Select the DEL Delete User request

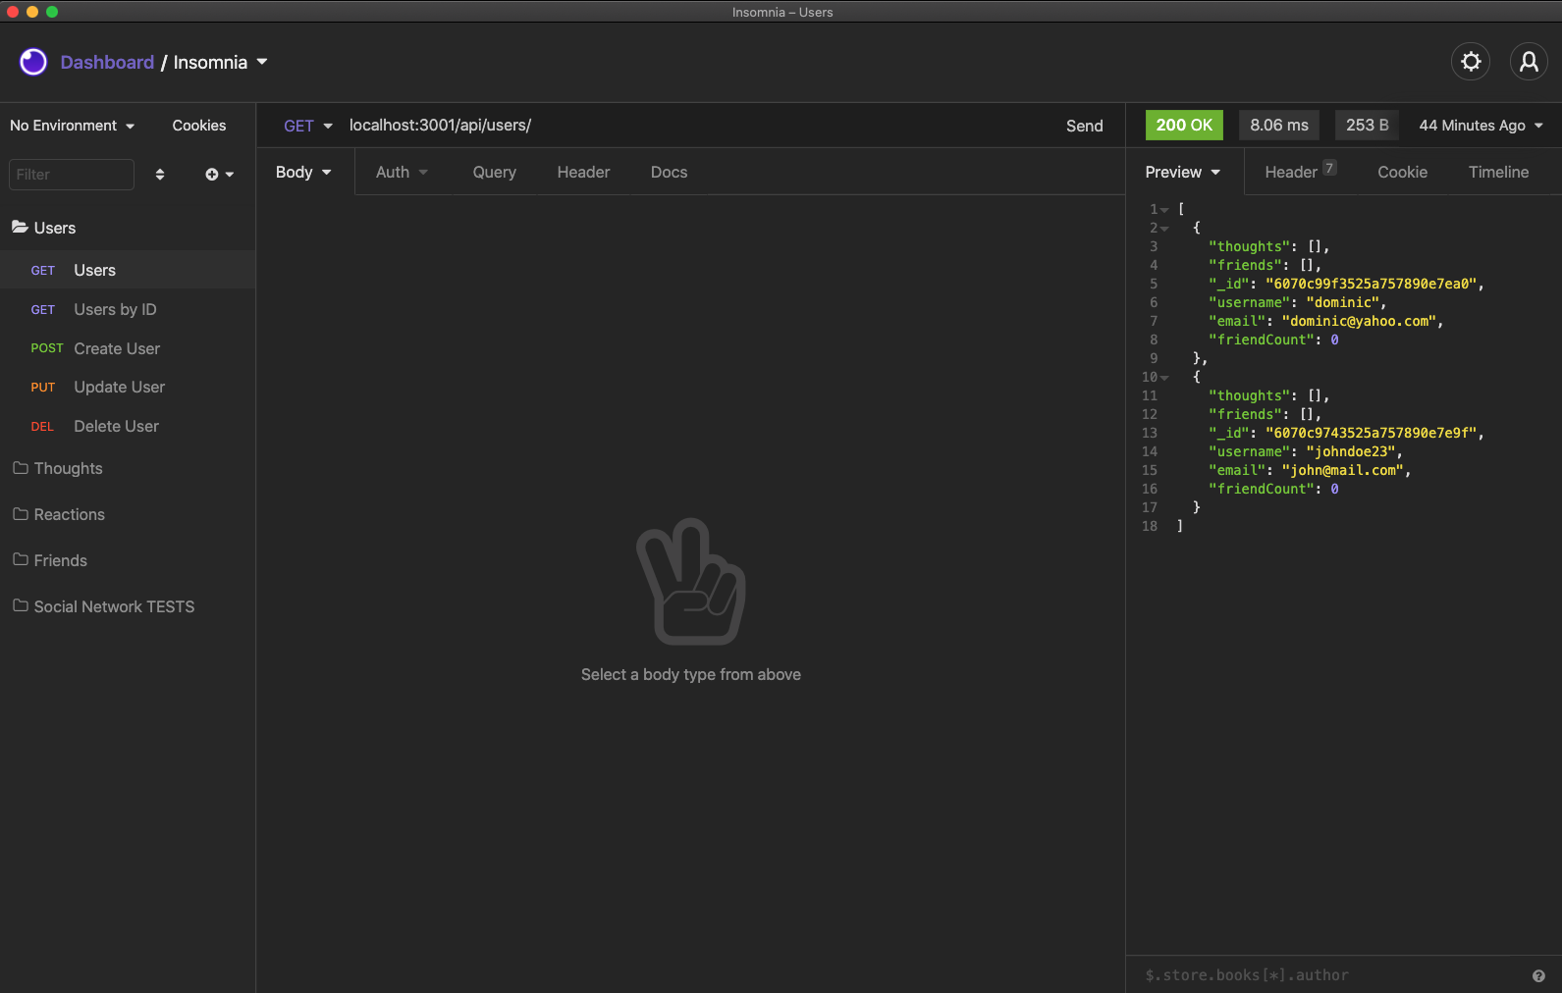128,426
